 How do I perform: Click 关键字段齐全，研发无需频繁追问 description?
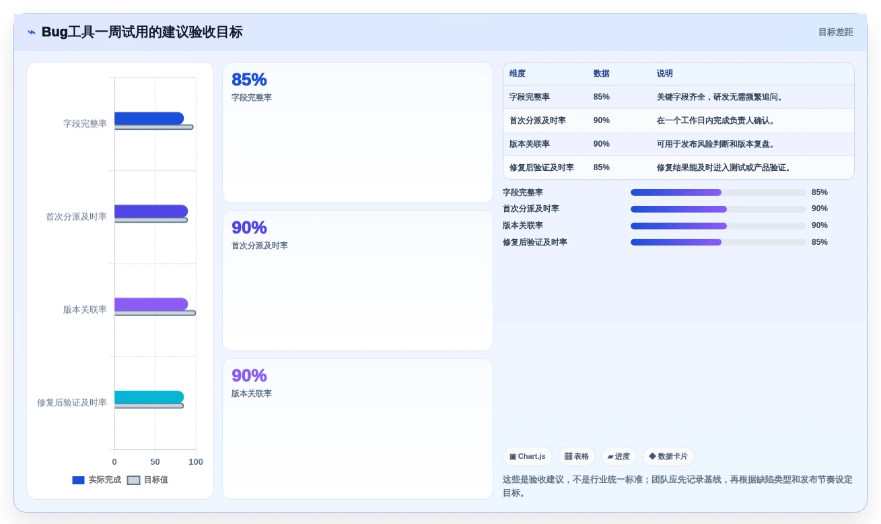[720, 97]
